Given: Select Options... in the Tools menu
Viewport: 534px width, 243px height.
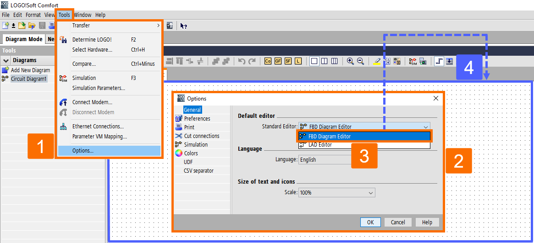Looking at the screenshot, I should click(x=109, y=151).
